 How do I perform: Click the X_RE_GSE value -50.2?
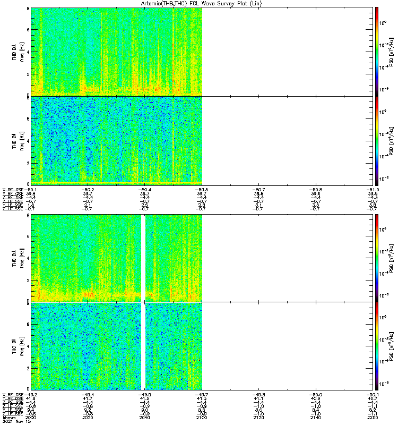coord(88,190)
